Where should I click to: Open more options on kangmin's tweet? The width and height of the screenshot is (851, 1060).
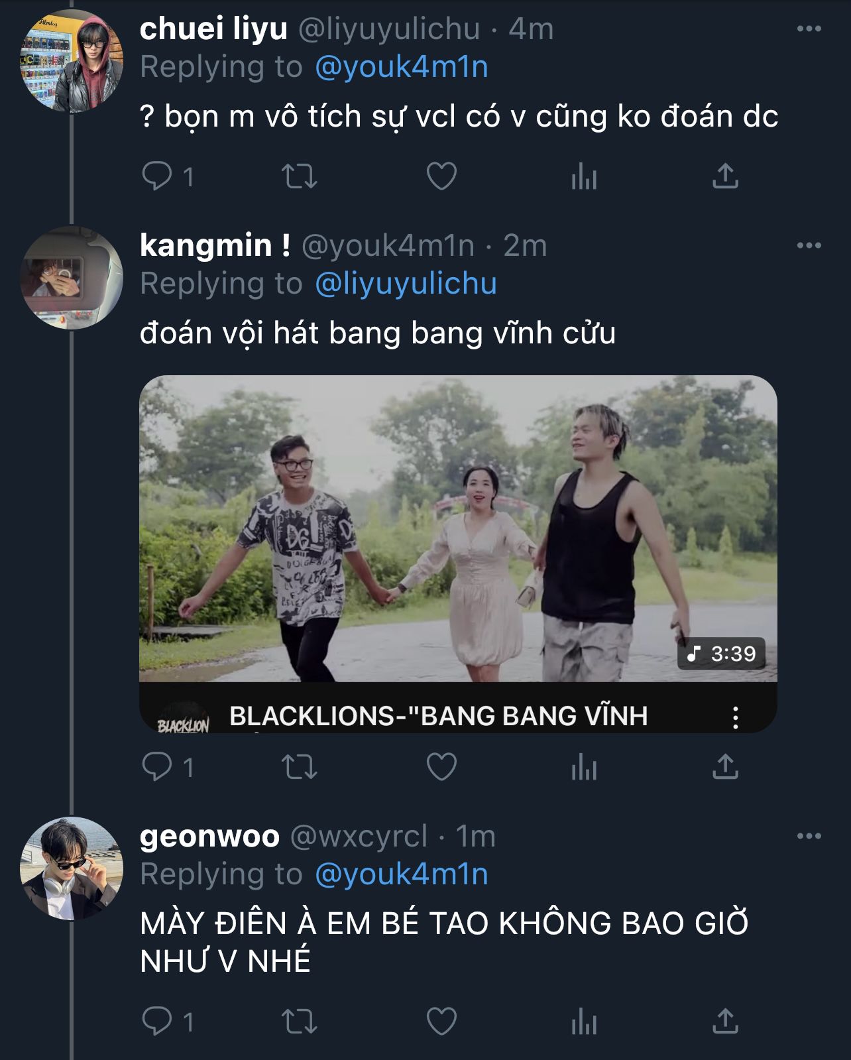[809, 246]
